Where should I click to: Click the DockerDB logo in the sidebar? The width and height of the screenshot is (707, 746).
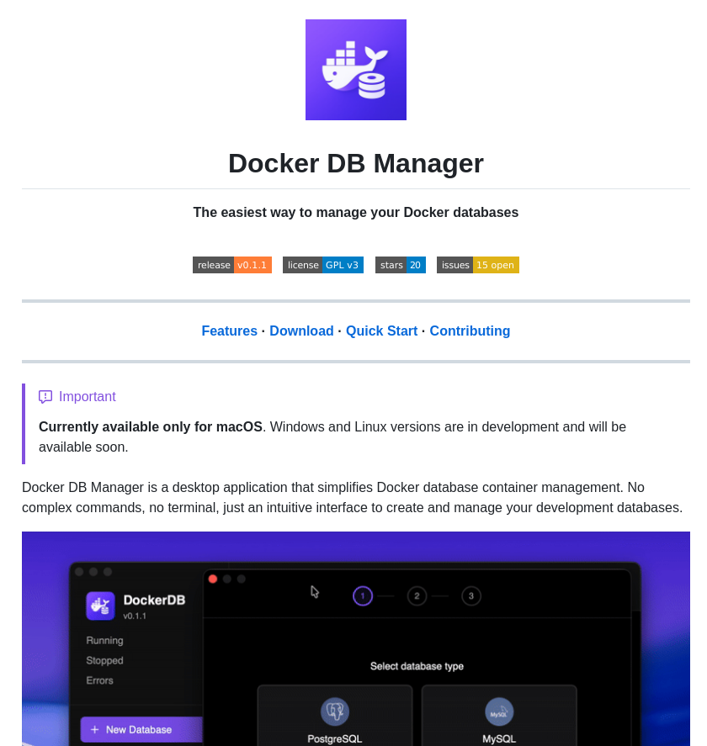coord(99,606)
